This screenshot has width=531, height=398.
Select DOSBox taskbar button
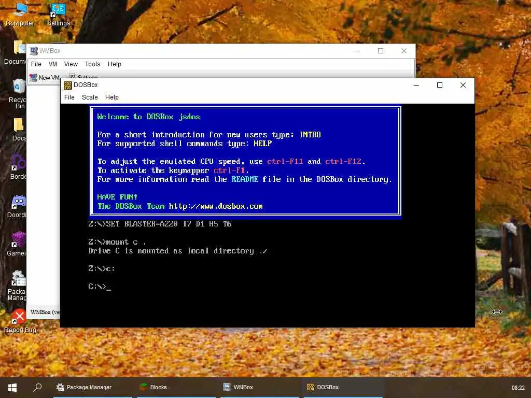343,388
